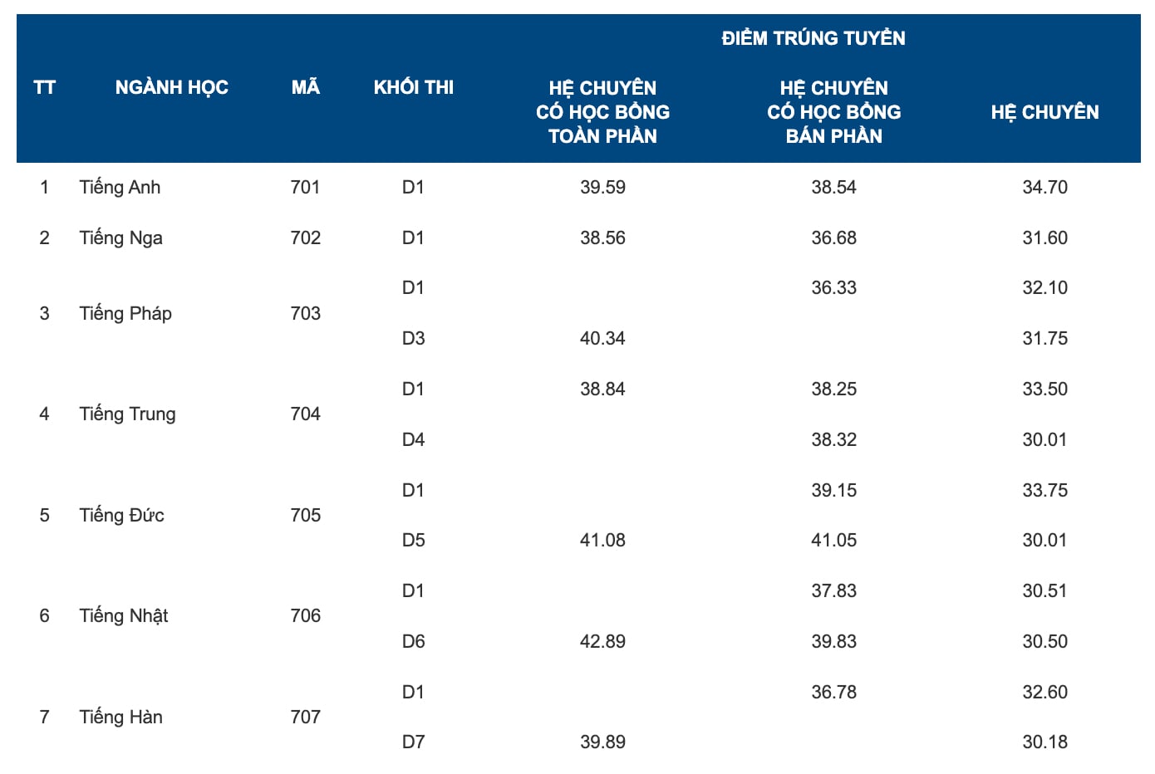Select the D7 exam block cell
Image resolution: width=1155 pixels, height=774 pixels.
[413, 742]
